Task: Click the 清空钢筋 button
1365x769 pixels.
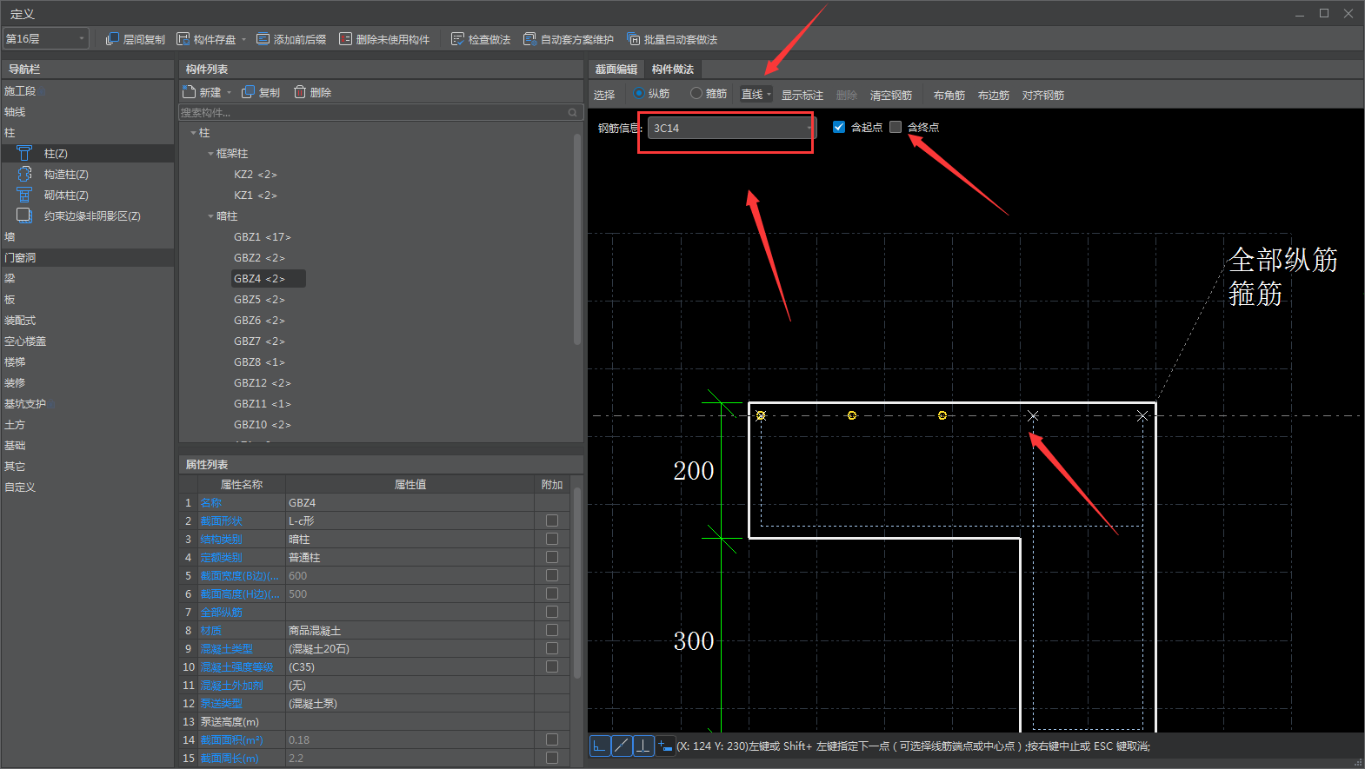Action: coord(891,95)
